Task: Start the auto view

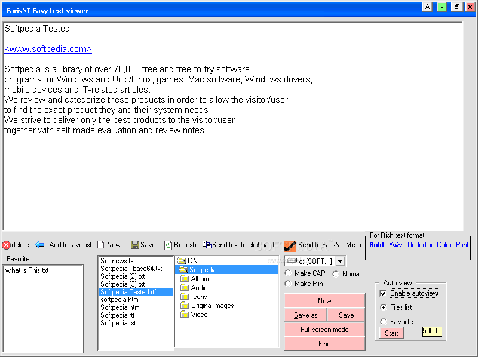Action: coord(391,333)
